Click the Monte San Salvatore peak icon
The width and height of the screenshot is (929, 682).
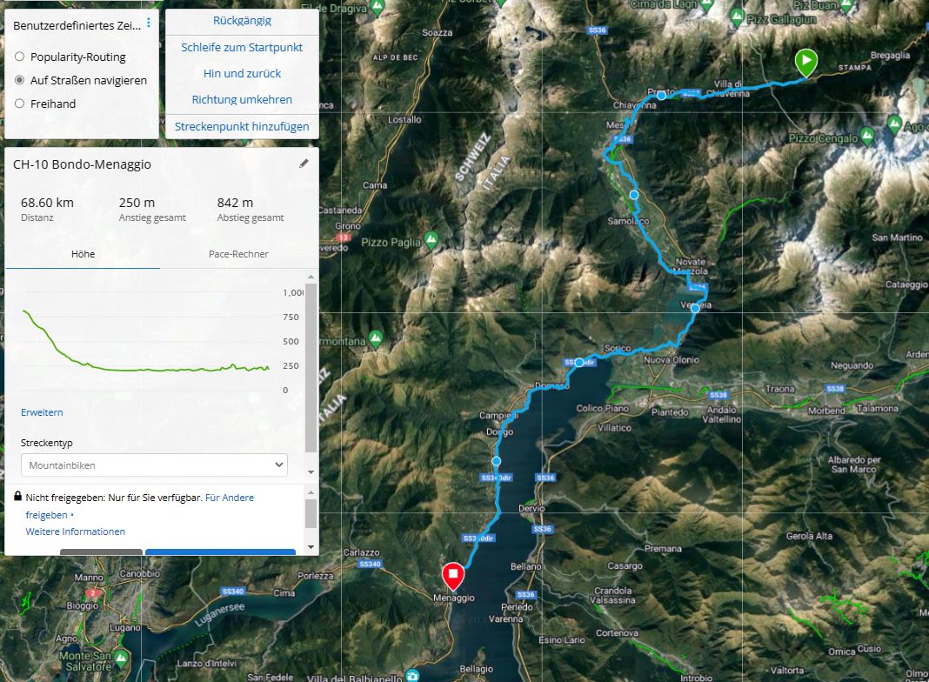[x=122, y=659]
